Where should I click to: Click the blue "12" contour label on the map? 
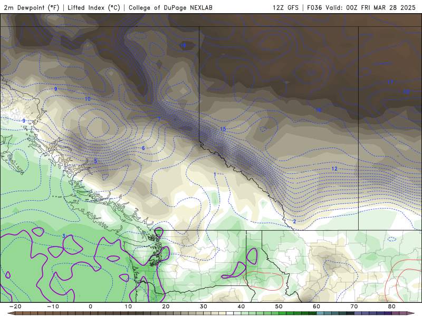pyautogui.click(x=334, y=169)
